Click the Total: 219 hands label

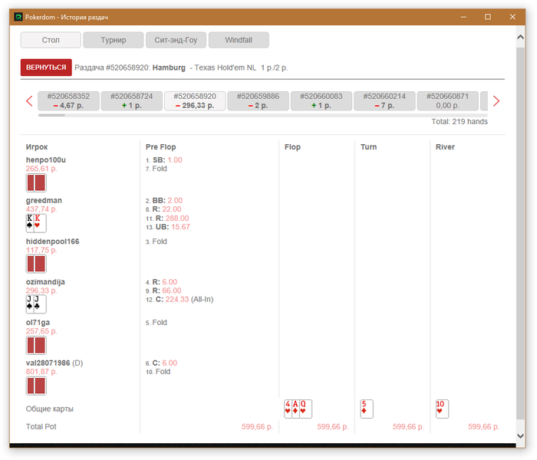coord(460,121)
